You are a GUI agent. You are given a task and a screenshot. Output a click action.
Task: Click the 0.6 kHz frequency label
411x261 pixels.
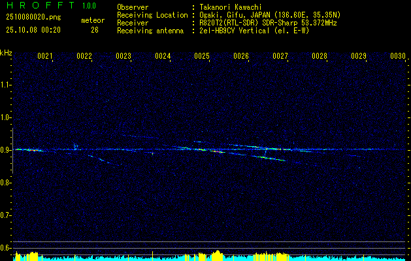(x=5, y=248)
